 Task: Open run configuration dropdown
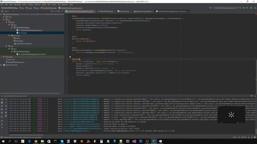coord(226,8)
